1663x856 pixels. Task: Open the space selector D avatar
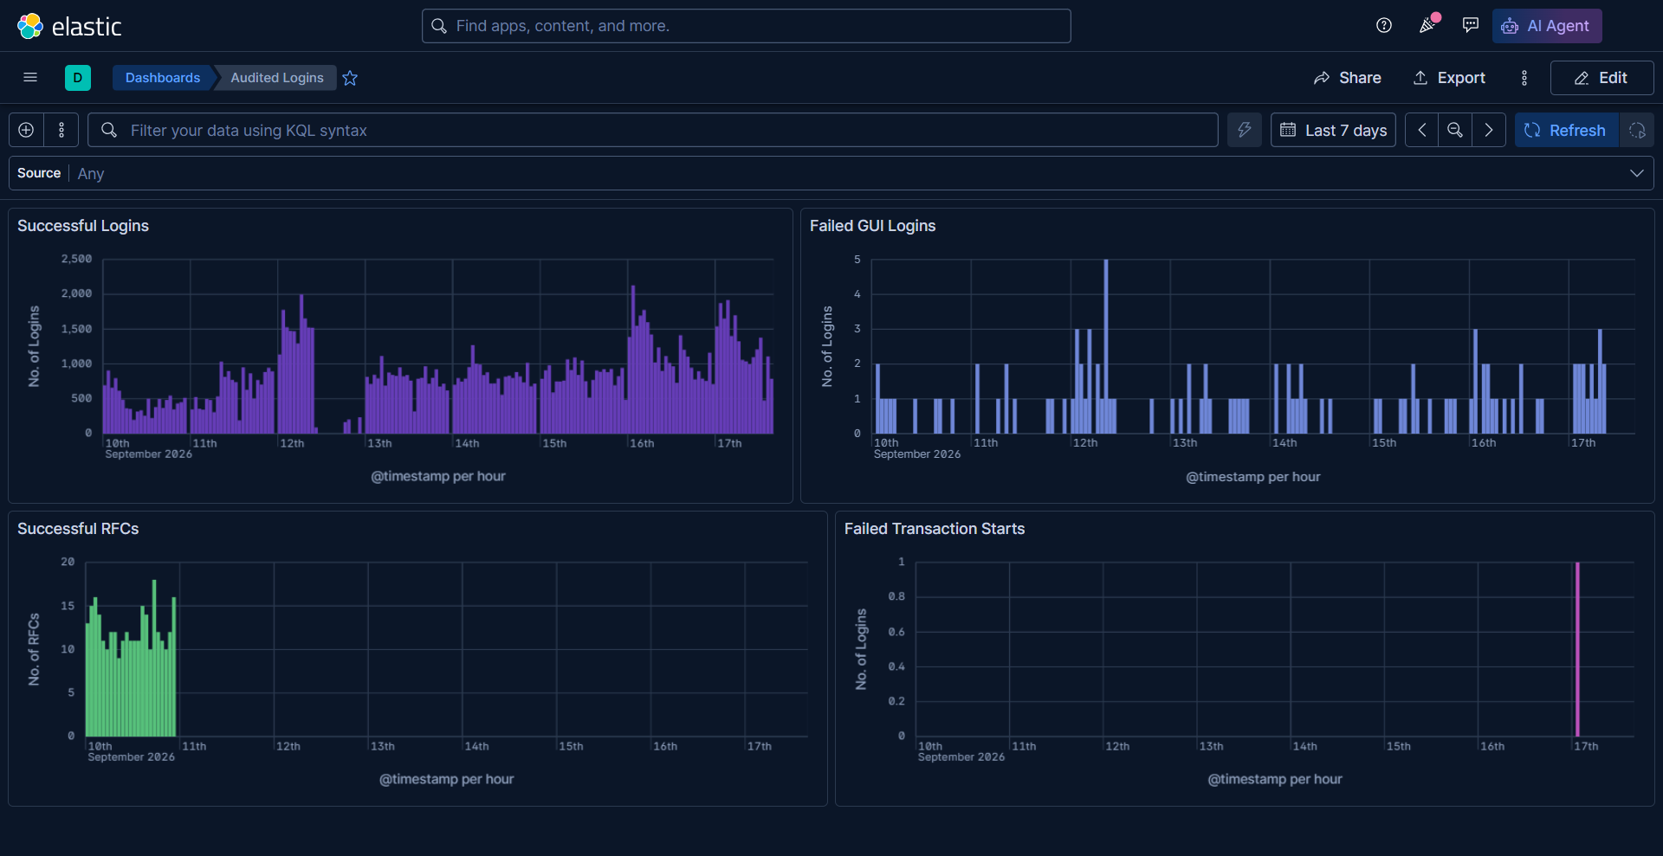pyautogui.click(x=78, y=78)
